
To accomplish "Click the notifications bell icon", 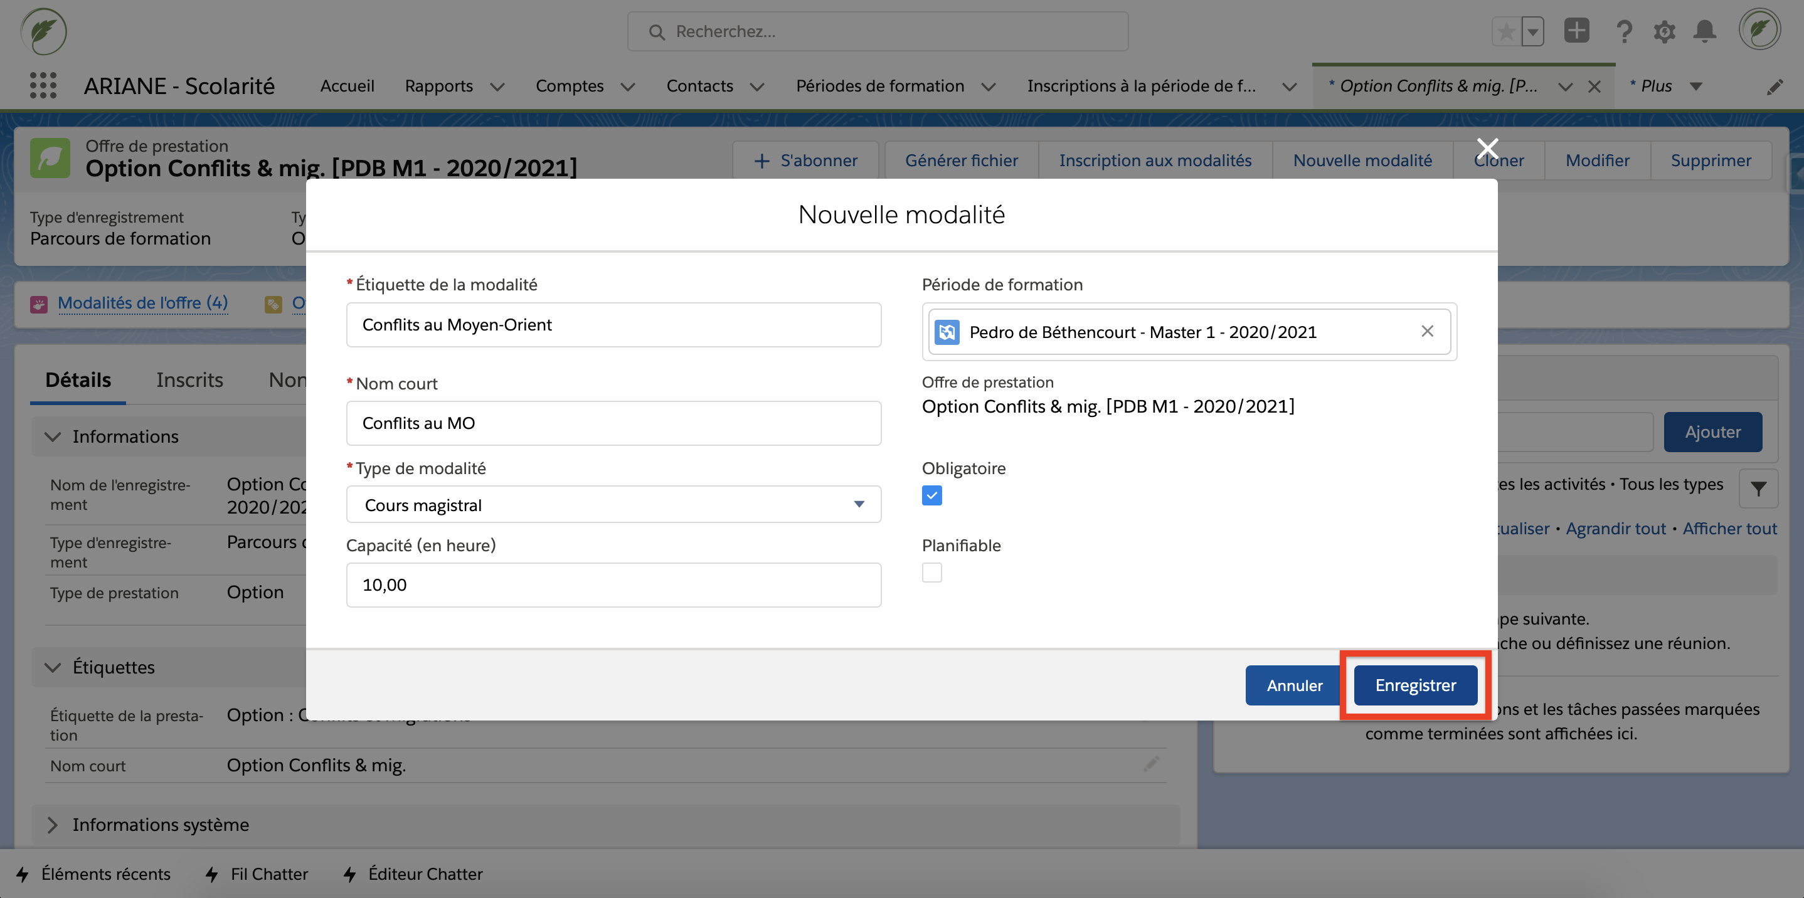I will click(1704, 31).
